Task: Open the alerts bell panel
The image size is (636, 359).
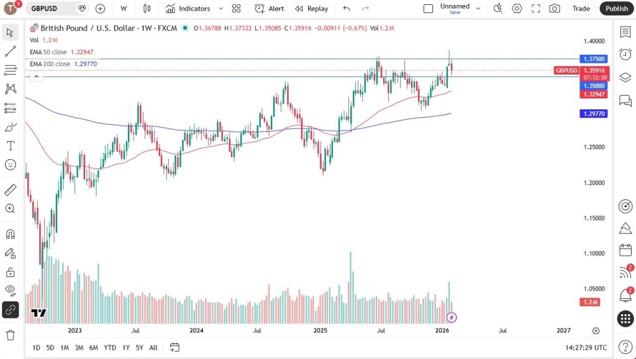Action: [x=625, y=295]
